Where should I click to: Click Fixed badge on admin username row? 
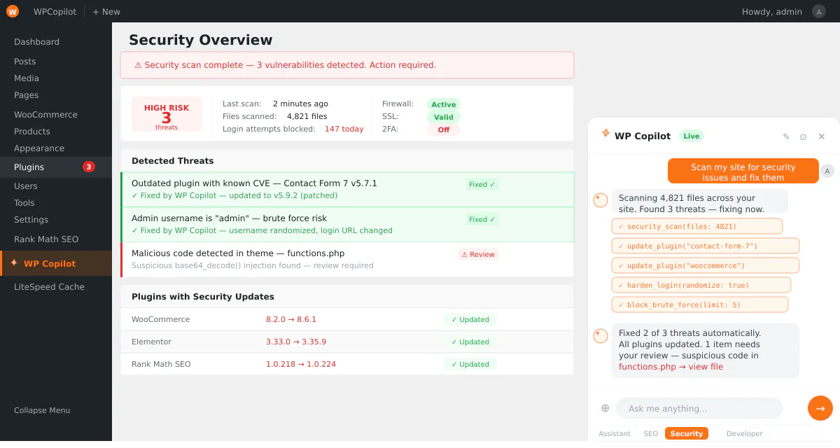(482, 220)
